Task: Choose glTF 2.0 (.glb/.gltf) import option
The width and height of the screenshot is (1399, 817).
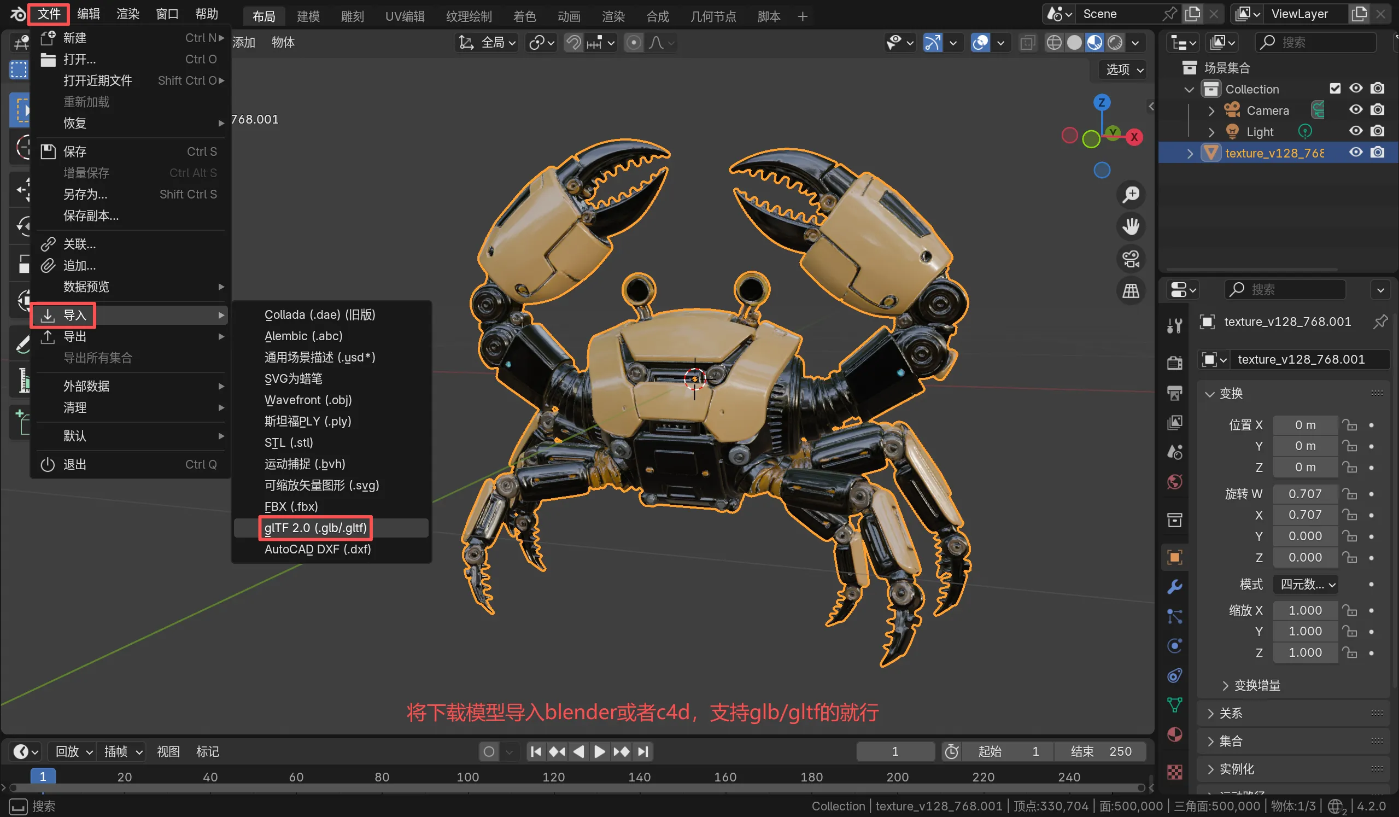Action: pyautogui.click(x=315, y=528)
